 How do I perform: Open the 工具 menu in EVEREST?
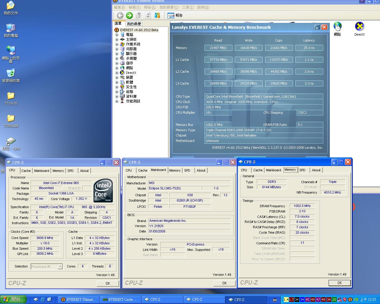tap(188, 7)
